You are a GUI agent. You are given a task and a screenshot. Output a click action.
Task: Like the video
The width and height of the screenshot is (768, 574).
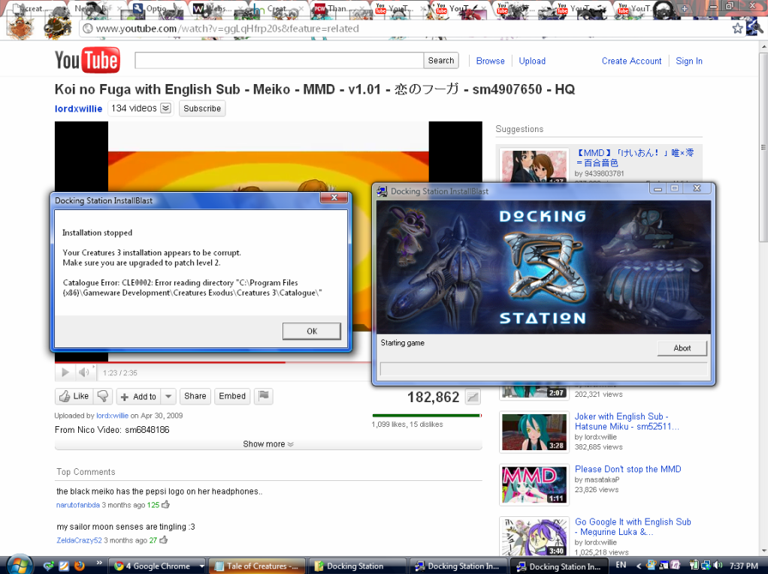click(x=73, y=396)
